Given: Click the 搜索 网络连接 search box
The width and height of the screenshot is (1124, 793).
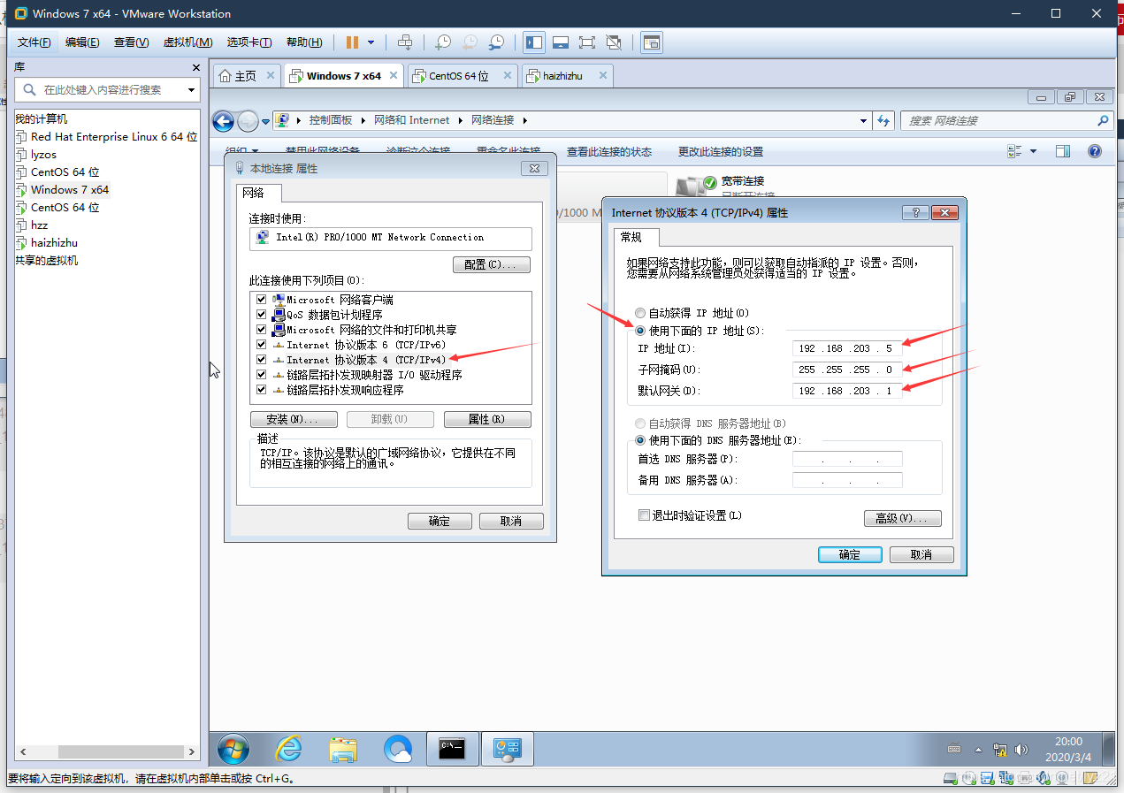Looking at the screenshot, I should click(x=1005, y=120).
